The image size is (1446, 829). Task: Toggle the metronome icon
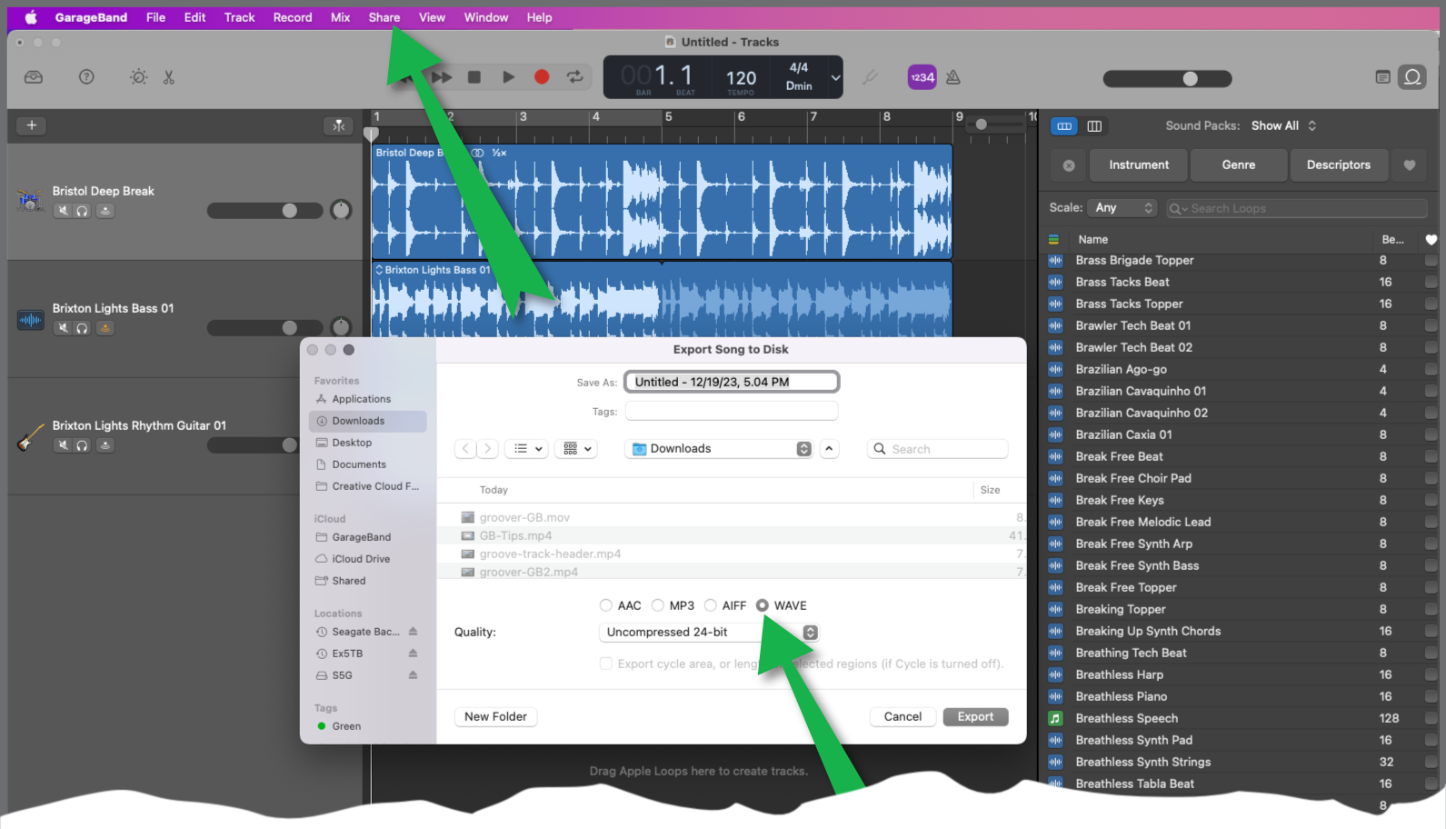tap(953, 77)
